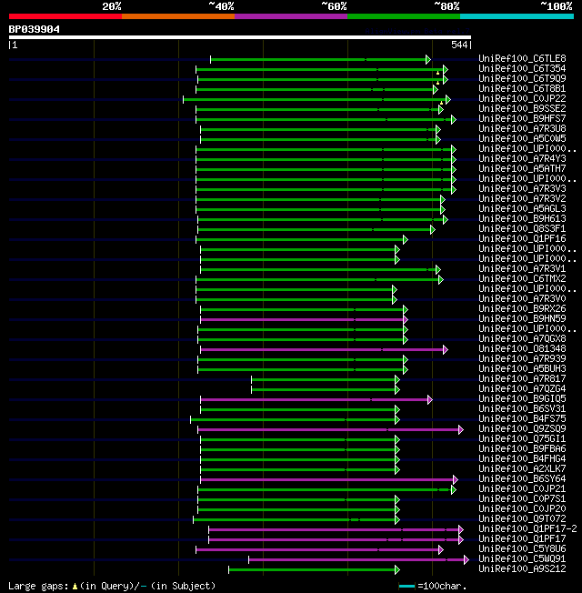
Task: Select the UniRef100_B9RX26 label
Action: click(x=522, y=308)
